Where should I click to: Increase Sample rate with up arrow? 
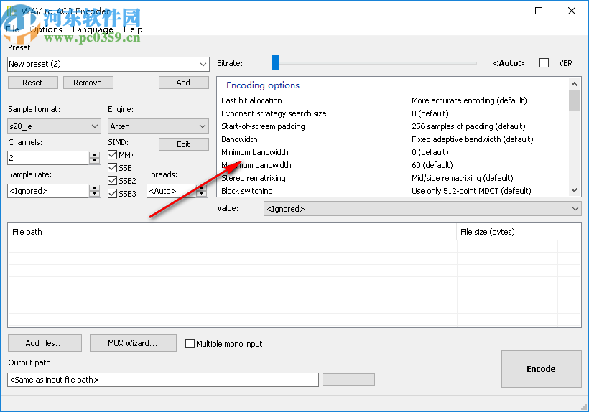(95, 187)
